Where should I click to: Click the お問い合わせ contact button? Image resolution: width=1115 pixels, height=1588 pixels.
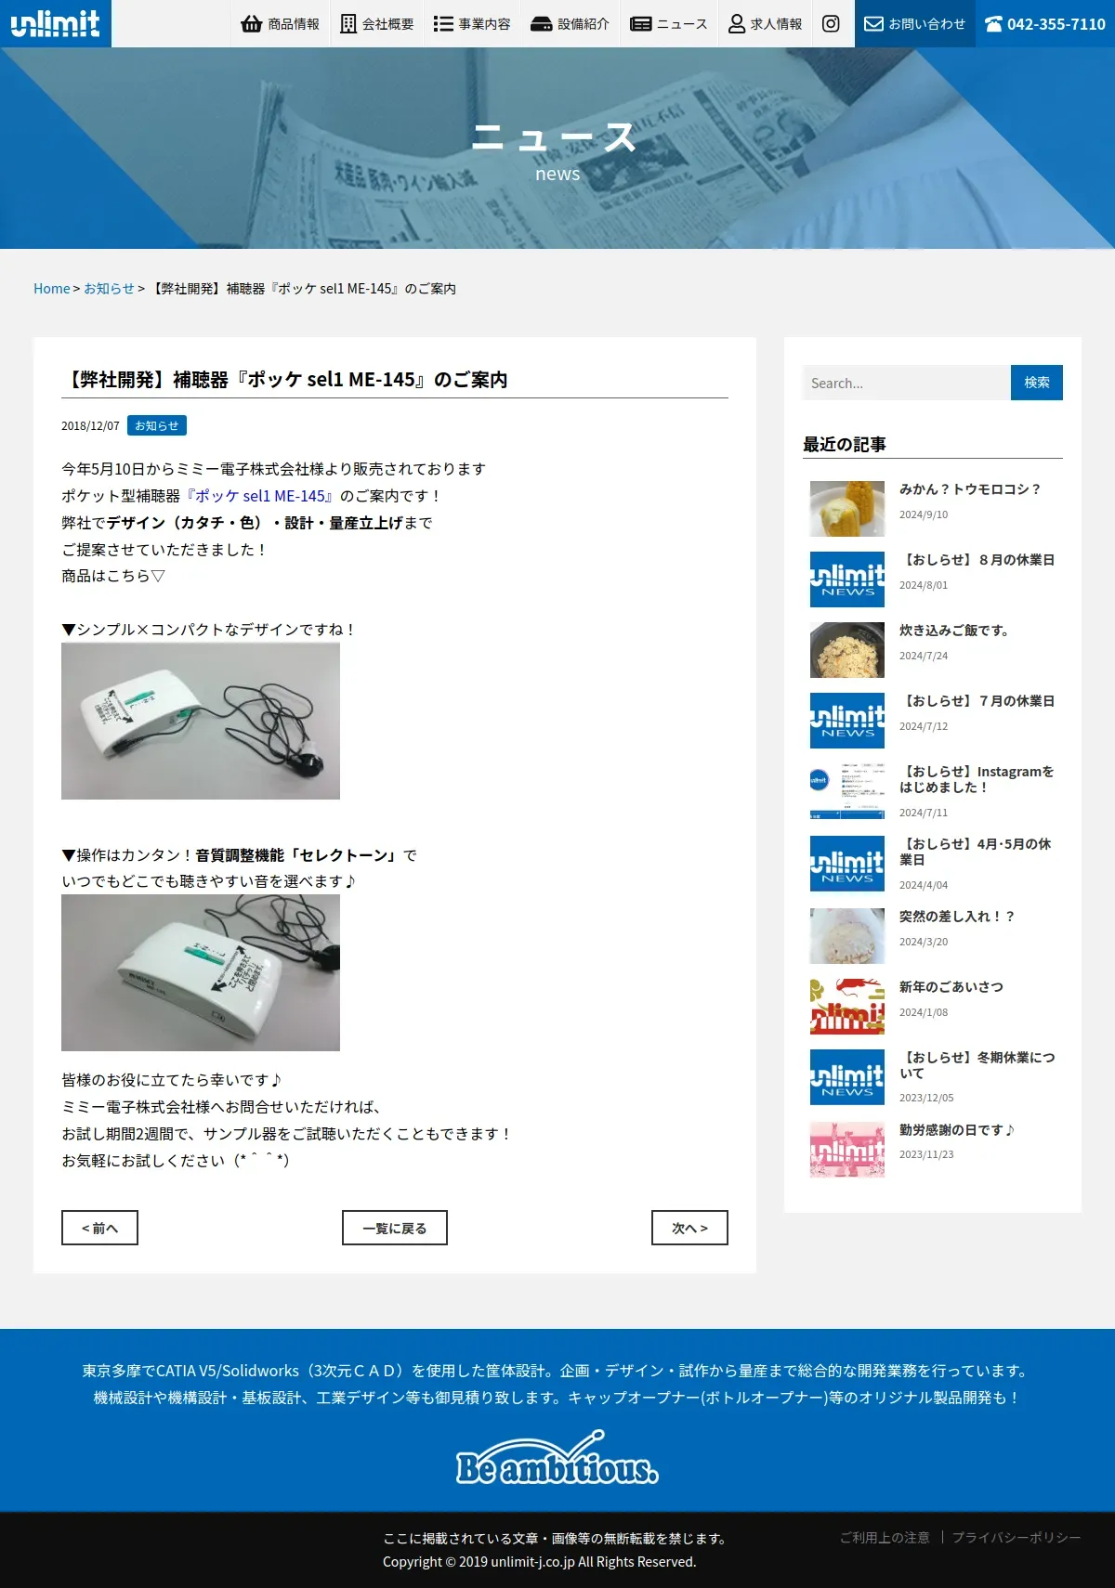pos(915,23)
